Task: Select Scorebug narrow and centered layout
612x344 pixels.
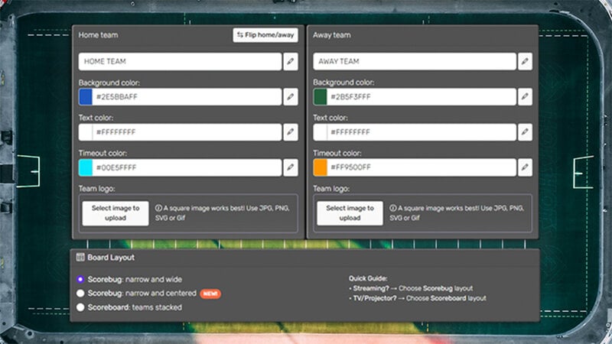Action: pyautogui.click(x=81, y=294)
